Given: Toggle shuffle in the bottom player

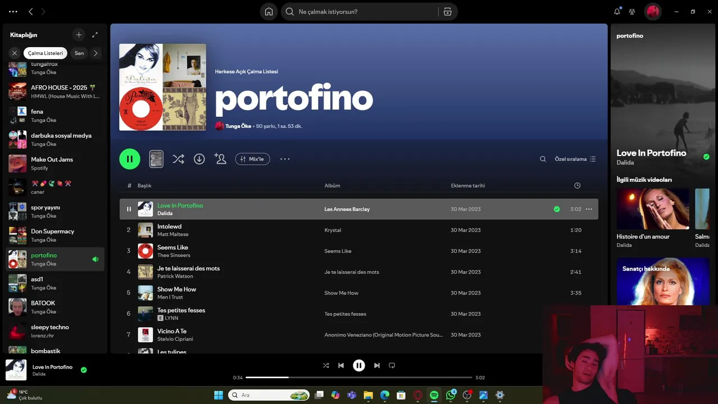Looking at the screenshot, I should (326, 365).
